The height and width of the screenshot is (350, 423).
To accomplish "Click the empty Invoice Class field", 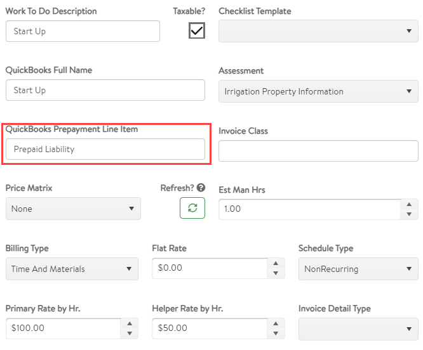I will [318, 151].
